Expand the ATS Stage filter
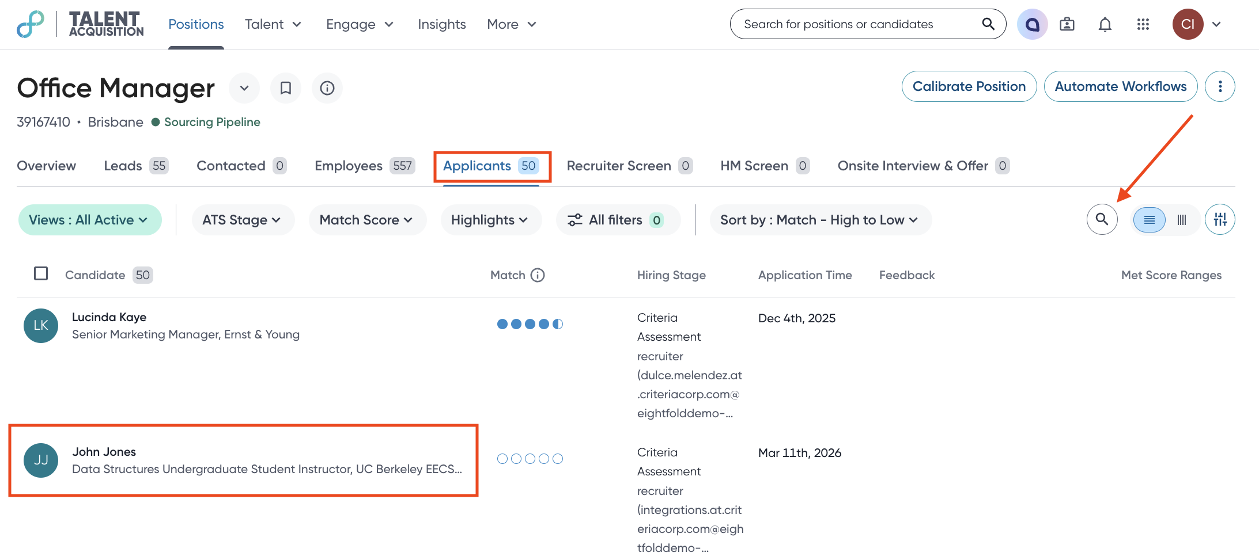Screen dimensions: 1259x560 (x=241, y=220)
